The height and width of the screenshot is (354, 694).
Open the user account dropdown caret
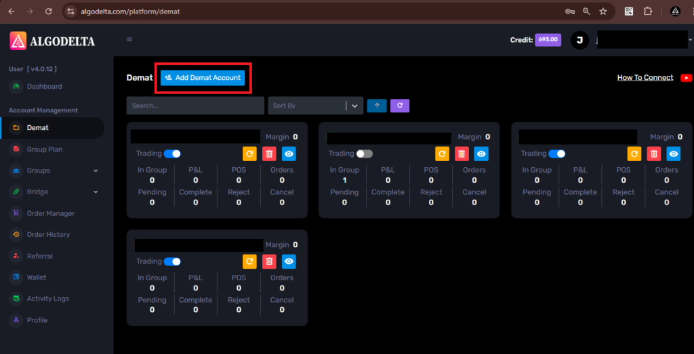pos(691,40)
